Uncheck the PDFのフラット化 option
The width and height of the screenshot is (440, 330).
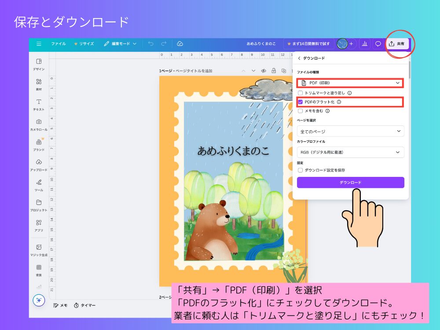pos(301,102)
